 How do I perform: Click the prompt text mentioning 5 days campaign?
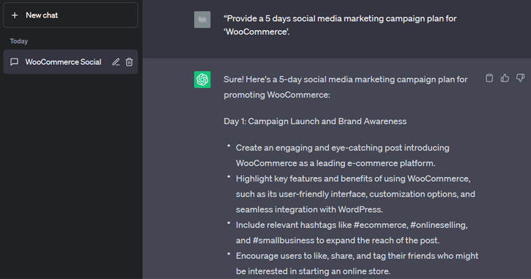click(x=340, y=25)
